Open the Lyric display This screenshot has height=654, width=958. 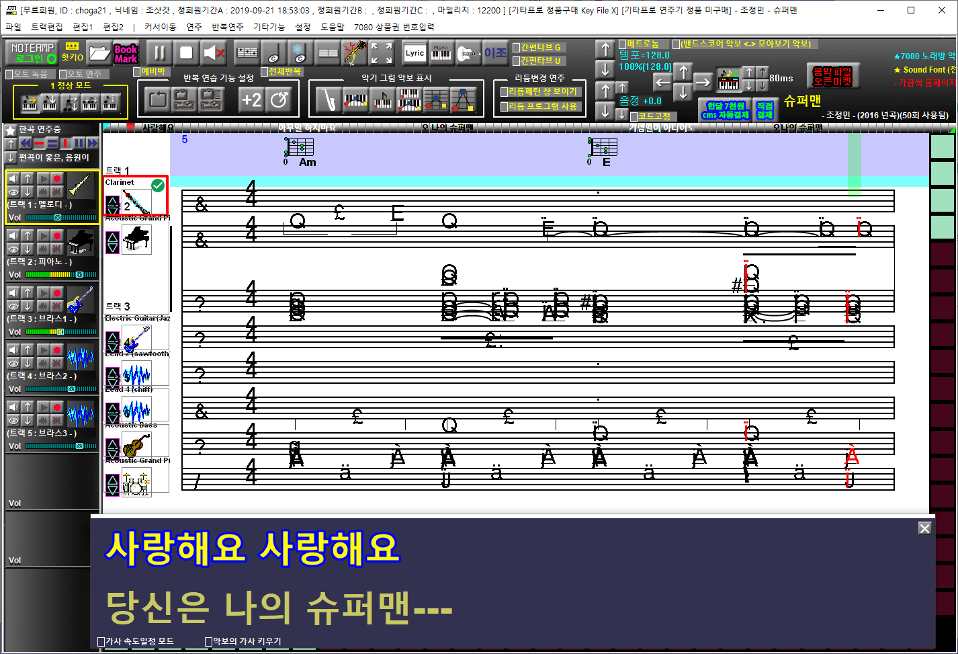[x=415, y=52]
